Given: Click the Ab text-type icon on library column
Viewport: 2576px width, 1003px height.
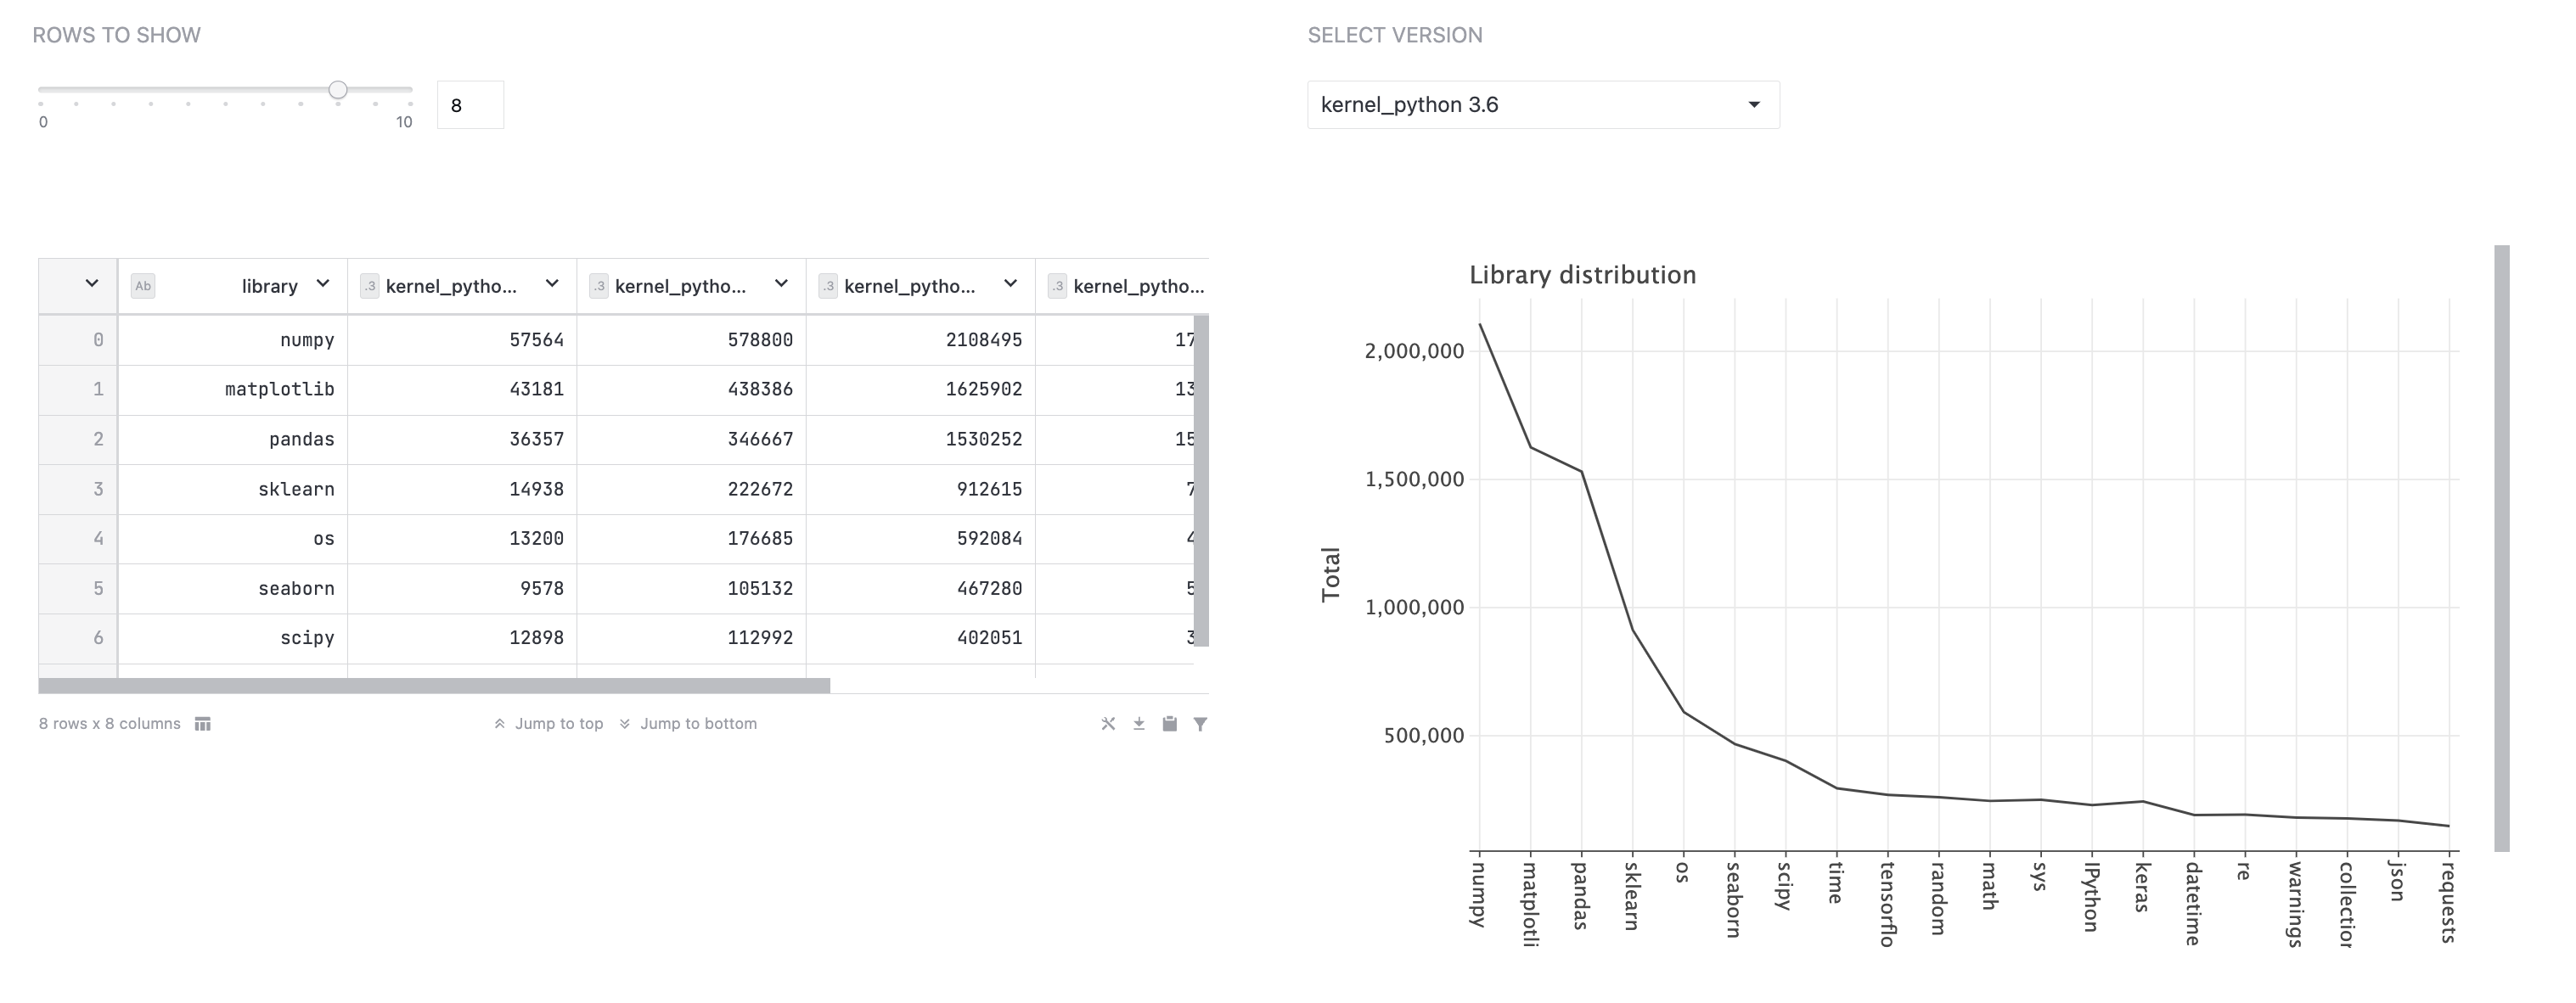Looking at the screenshot, I should 142,286.
